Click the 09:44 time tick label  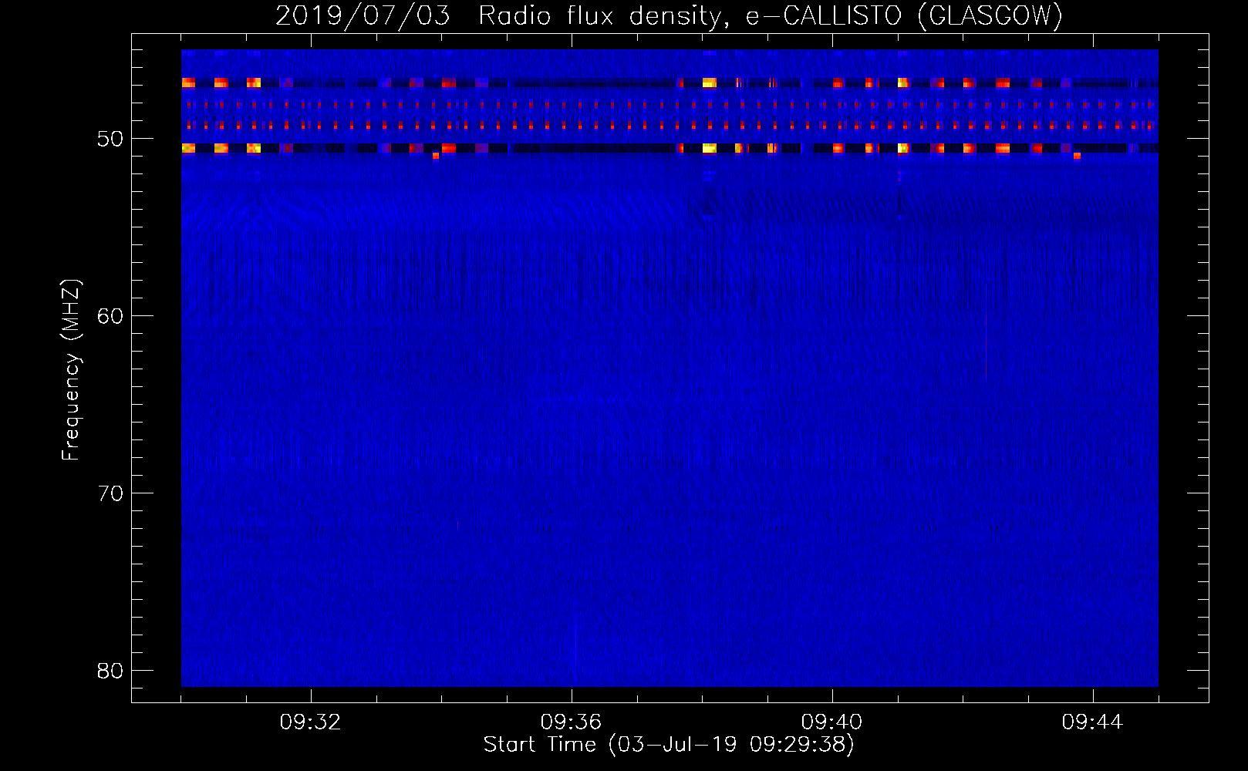pyautogui.click(x=1092, y=722)
